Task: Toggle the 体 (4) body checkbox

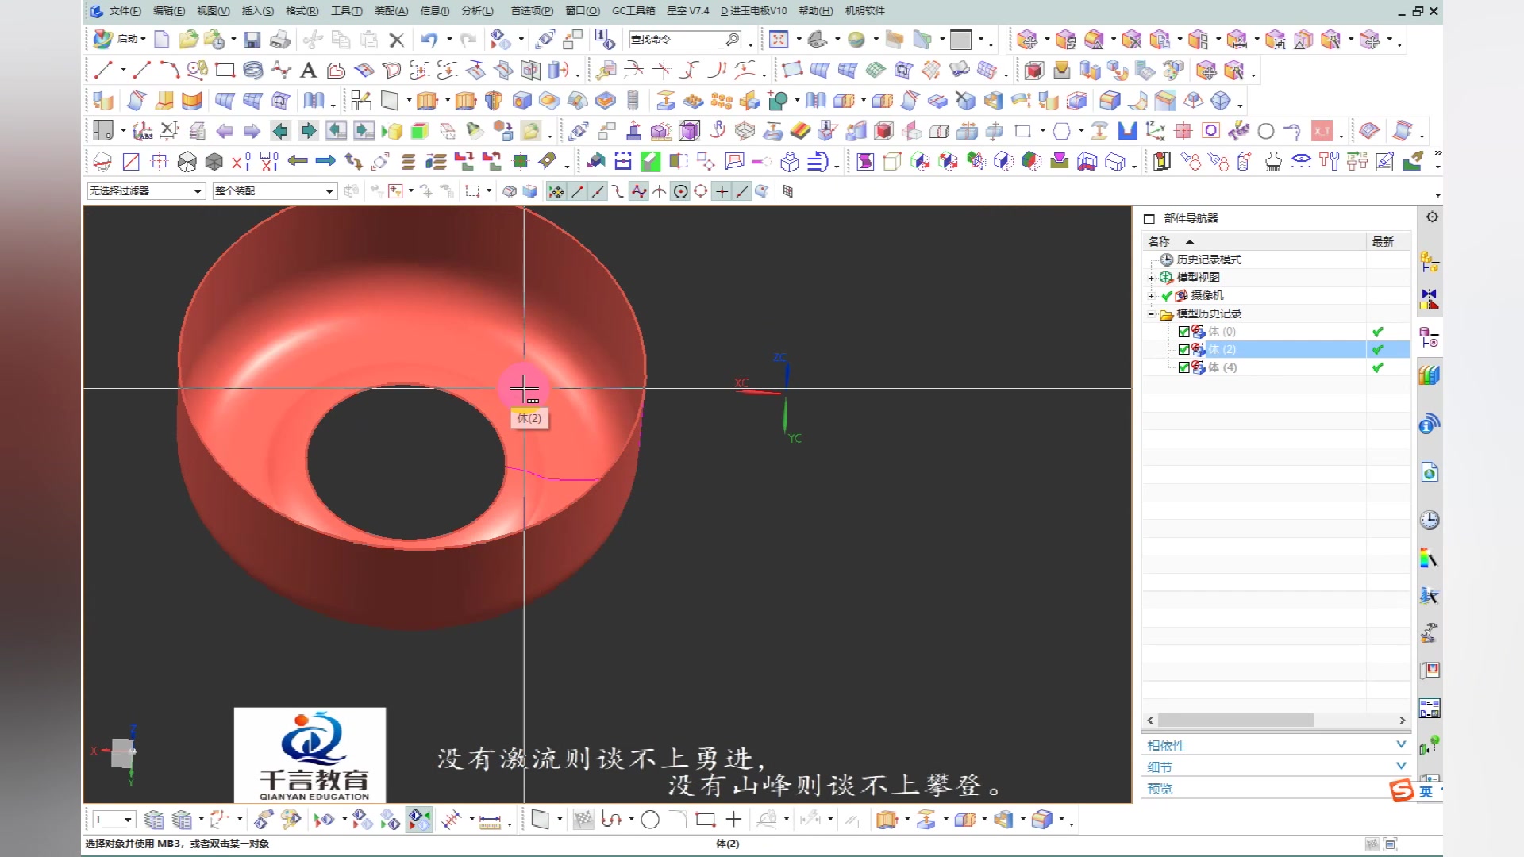Action: 1183,367
